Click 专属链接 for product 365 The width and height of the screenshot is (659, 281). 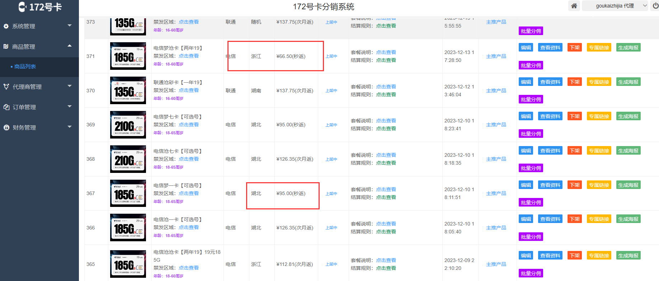coord(599,256)
